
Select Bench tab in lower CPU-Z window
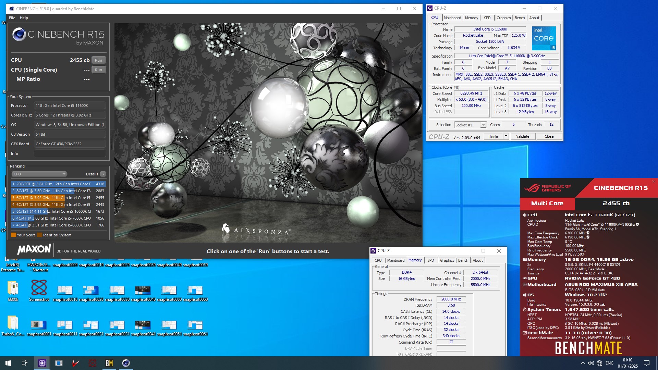(463, 260)
